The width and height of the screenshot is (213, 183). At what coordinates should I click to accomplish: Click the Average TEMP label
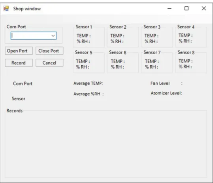88,83
